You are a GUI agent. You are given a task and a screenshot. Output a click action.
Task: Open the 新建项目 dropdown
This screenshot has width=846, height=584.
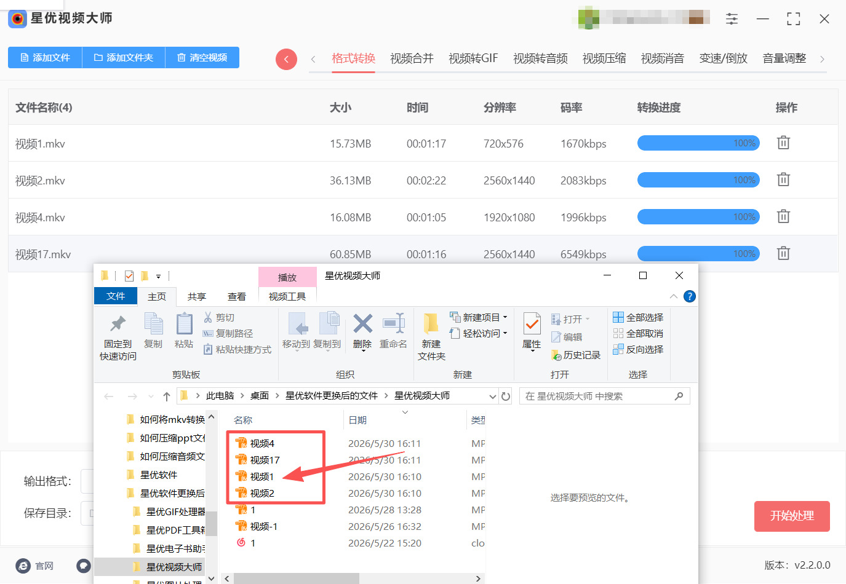coord(479,317)
